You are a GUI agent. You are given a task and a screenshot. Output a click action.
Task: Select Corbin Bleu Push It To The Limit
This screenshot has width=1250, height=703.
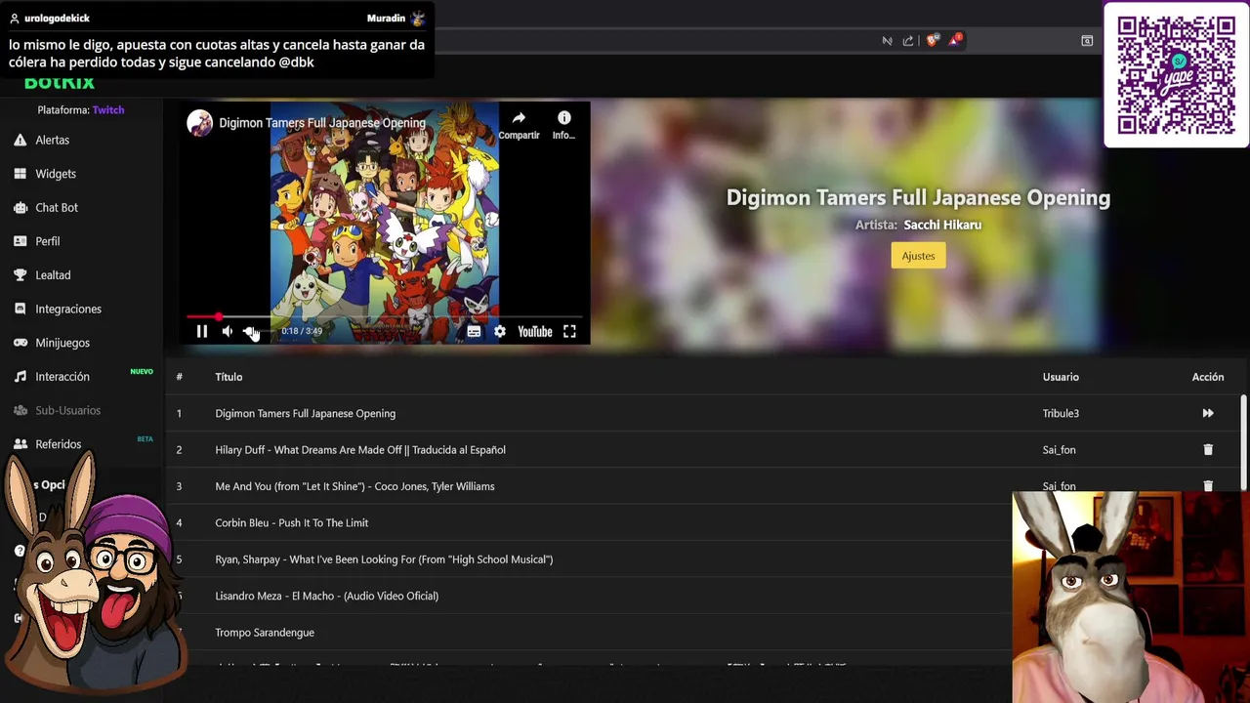coord(590,522)
